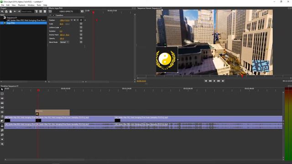This screenshot has height=164, width=292.
Task: Click the red timeline playhead marker
Action: pyautogui.click(x=38, y=90)
